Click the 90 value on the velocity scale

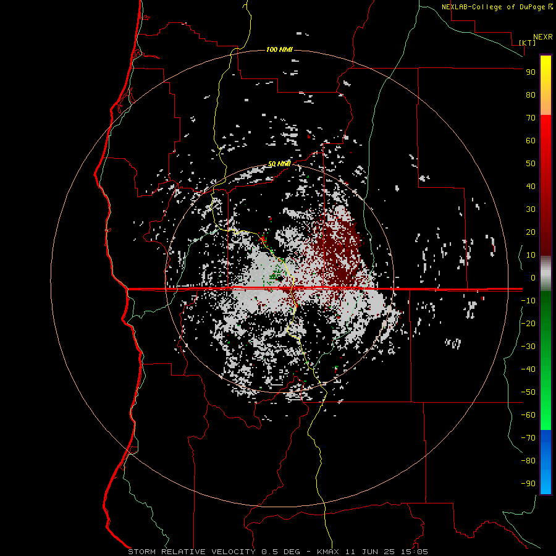coord(531,72)
